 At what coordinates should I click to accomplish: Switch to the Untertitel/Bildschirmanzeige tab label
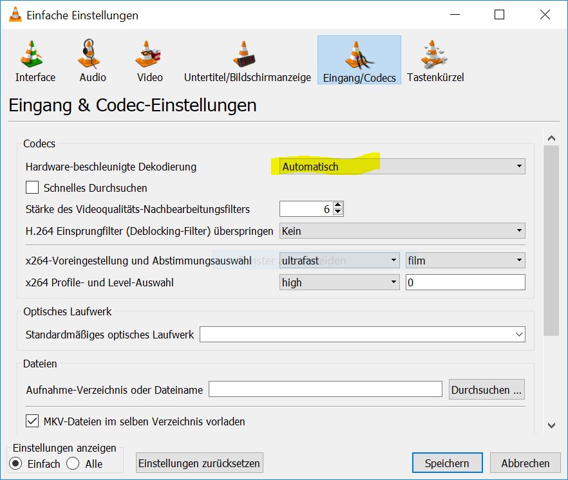pyautogui.click(x=247, y=77)
